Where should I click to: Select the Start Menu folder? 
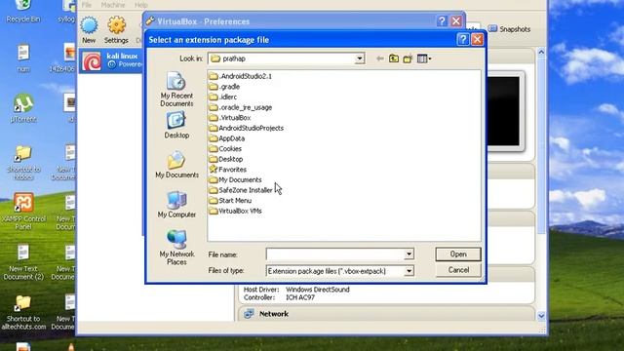click(230, 200)
